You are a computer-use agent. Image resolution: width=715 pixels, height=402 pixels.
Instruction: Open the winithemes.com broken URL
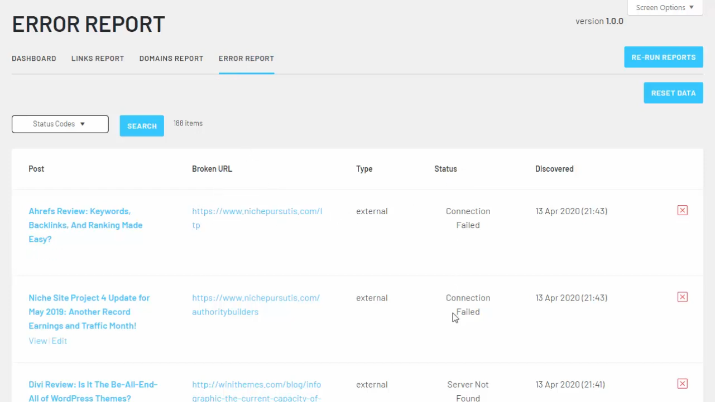[x=256, y=391]
